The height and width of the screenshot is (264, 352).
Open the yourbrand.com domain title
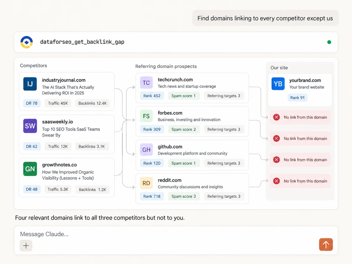305,80
